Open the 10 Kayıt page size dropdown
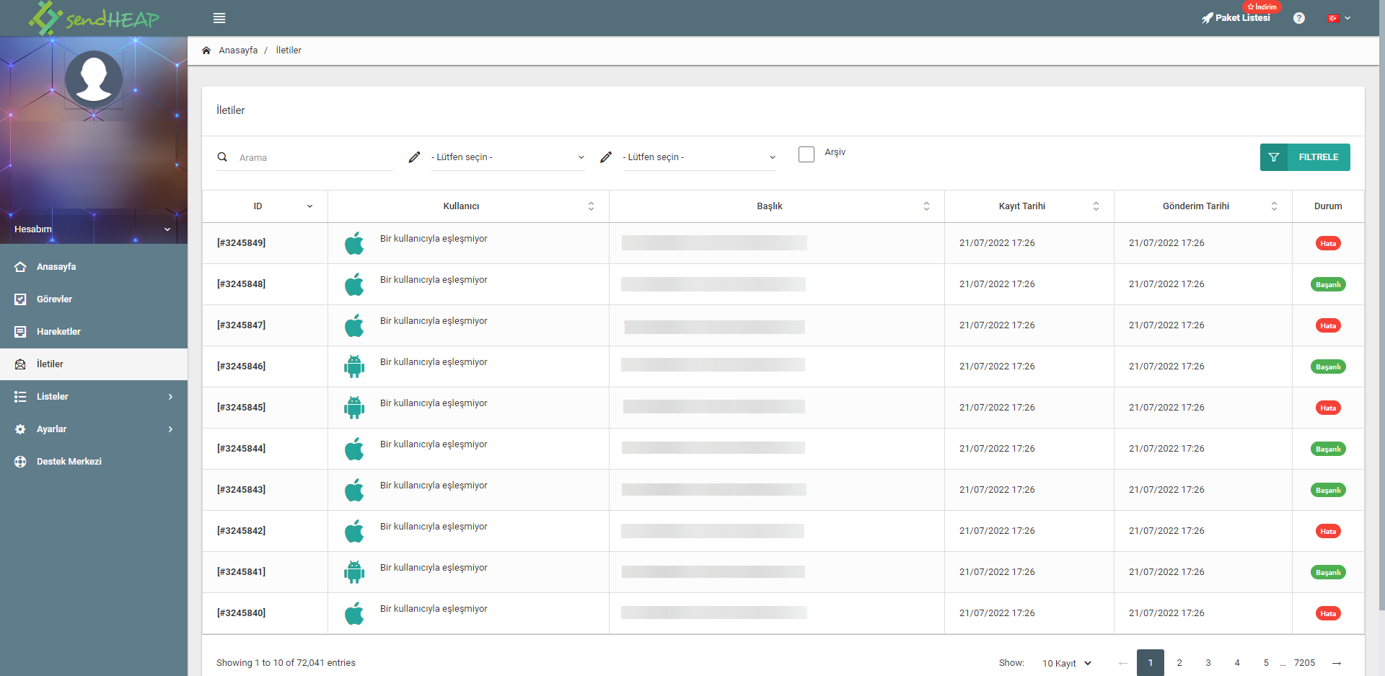 tap(1067, 663)
